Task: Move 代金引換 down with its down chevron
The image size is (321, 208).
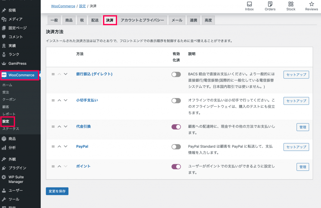Action: [66, 126]
